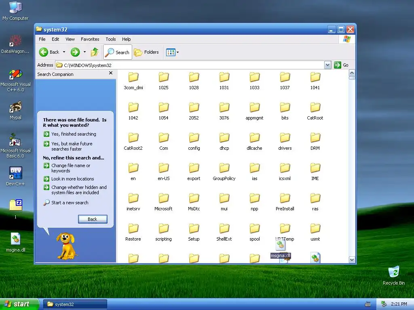Image resolution: width=414 pixels, height=310 pixels.
Task: Click the taskbar clock showing 2:21 PM
Action: pyautogui.click(x=399, y=304)
